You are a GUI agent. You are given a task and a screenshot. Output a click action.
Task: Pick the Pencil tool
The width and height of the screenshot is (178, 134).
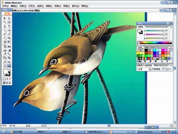point(9,34)
